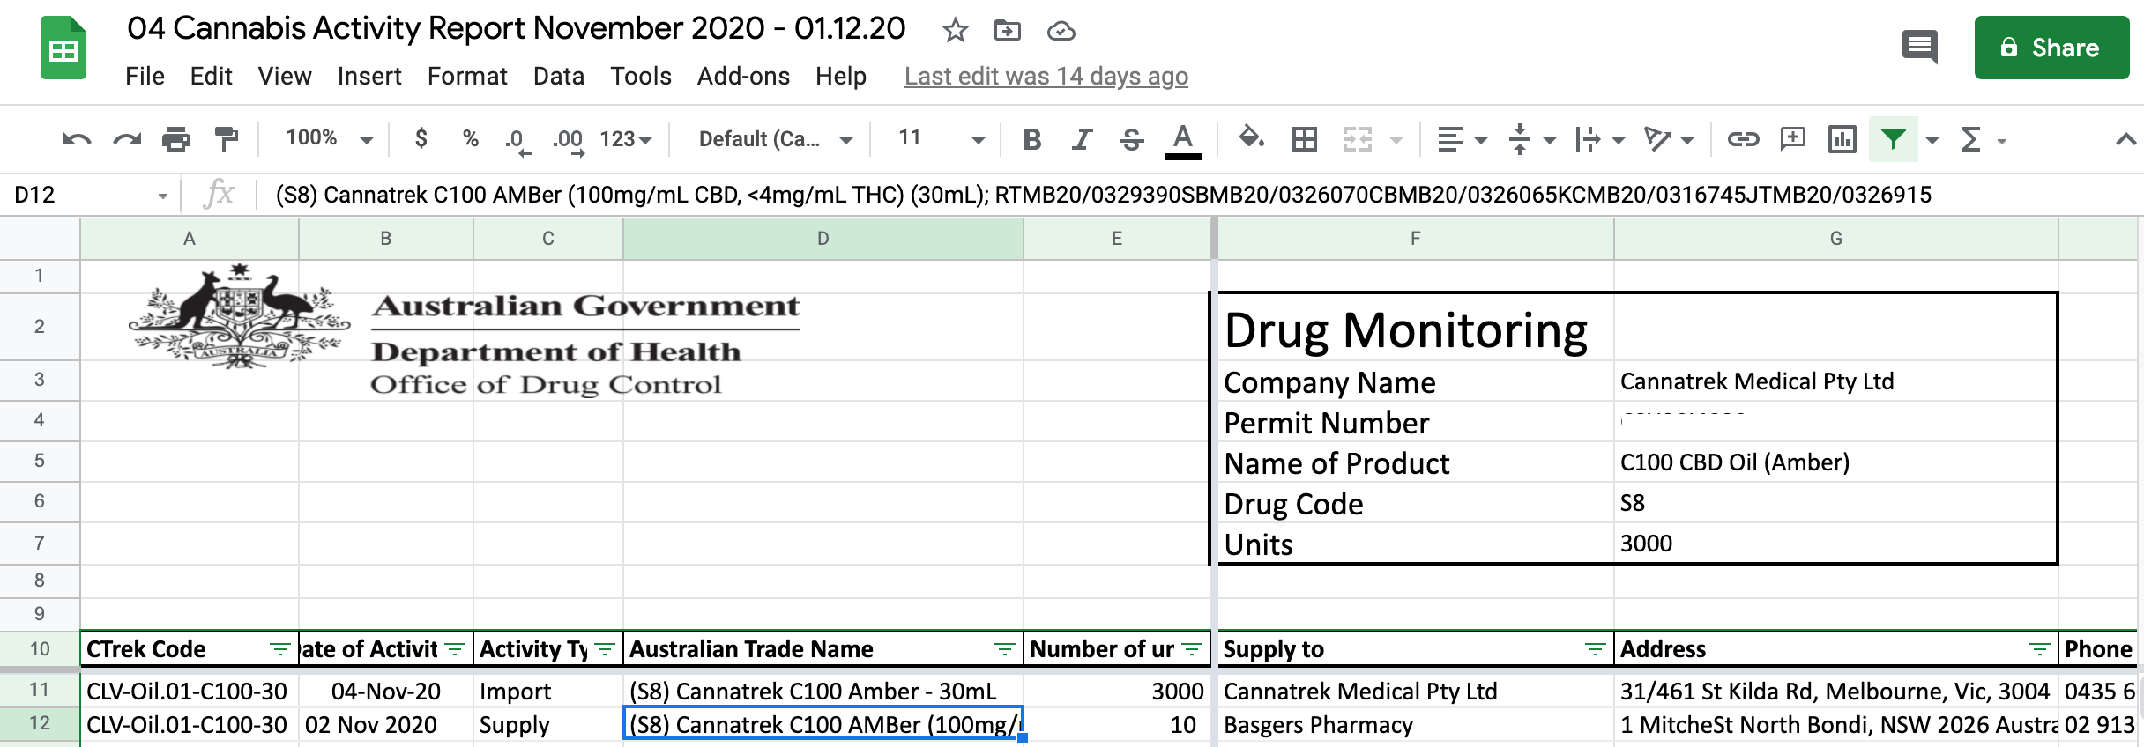Screen dimensions: 2144x747
Task: Open the Add-ons menu
Action: tap(743, 77)
